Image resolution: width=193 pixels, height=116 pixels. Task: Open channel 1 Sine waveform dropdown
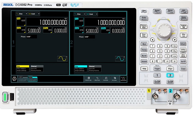pos(22,14)
